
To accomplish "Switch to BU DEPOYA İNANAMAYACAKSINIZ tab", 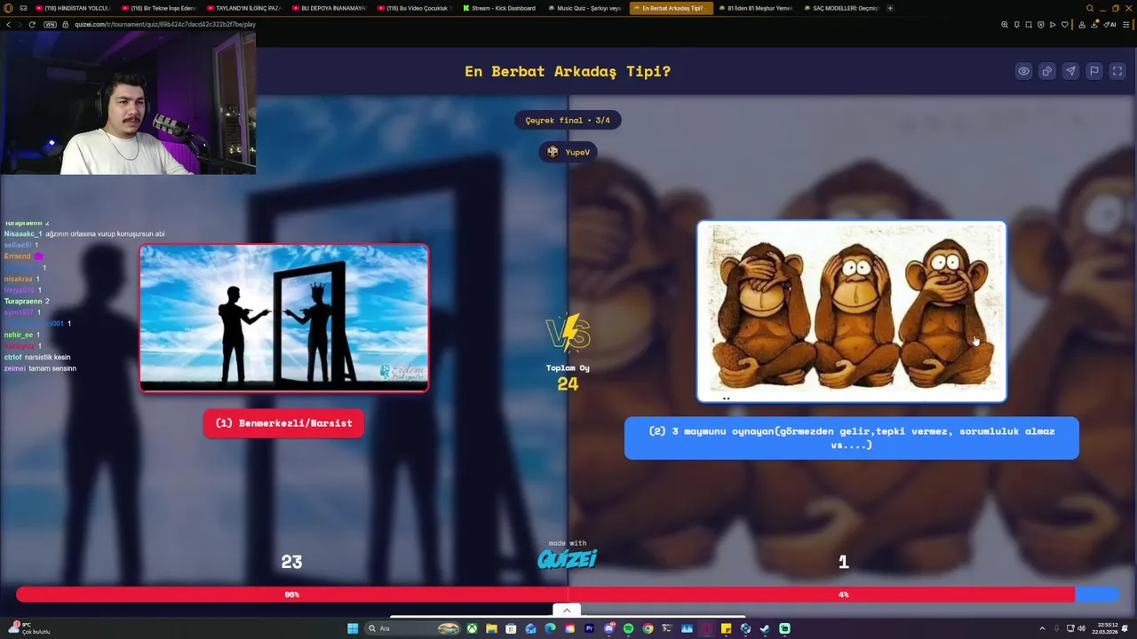I will click(x=328, y=8).
